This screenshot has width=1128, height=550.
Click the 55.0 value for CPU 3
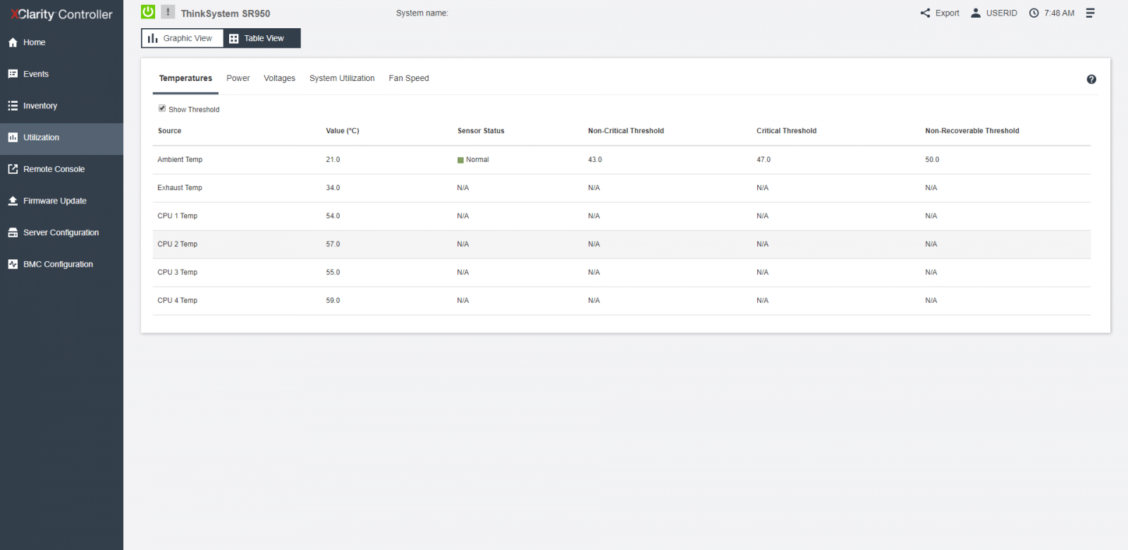point(333,273)
